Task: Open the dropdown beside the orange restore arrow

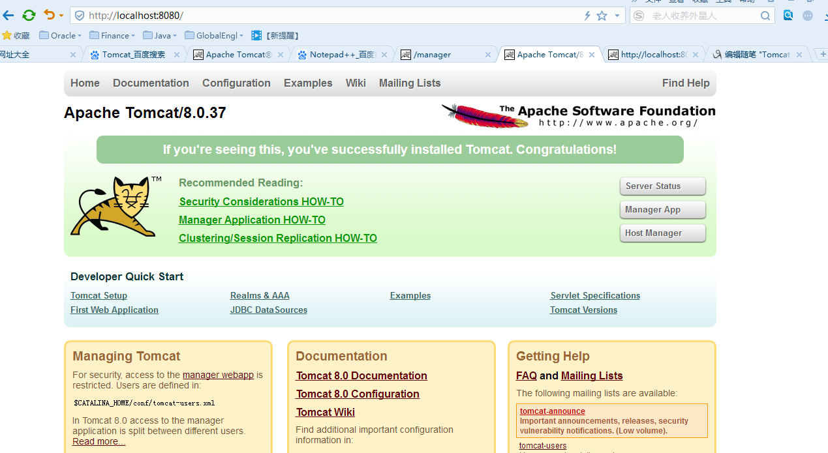Action: point(61,15)
